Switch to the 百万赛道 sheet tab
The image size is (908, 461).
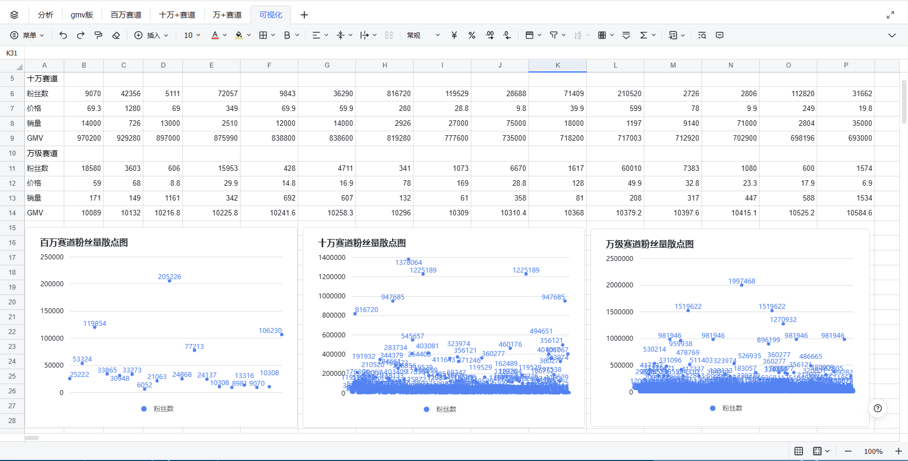126,15
